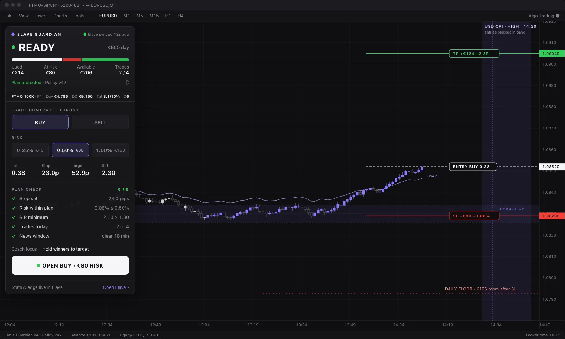Click the Target value 52.9p
The height and width of the screenshot is (339, 565).
80,173
